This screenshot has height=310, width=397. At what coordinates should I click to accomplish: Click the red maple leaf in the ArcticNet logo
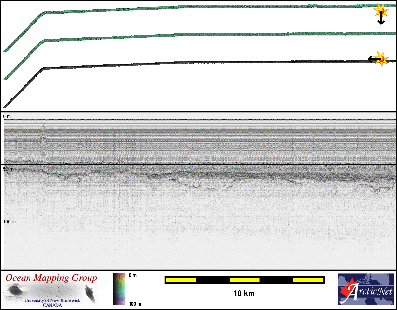[x=347, y=289]
